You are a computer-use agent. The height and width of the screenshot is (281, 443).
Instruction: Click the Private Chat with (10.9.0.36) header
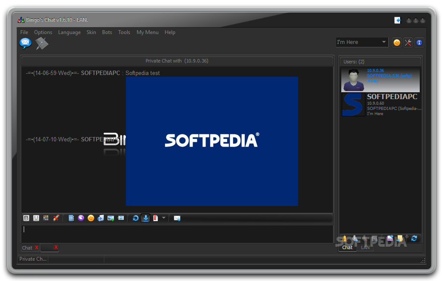tap(177, 61)
